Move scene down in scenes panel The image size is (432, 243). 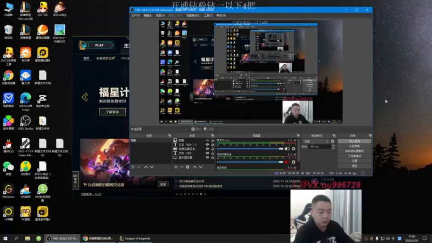(x=152, y=167)
